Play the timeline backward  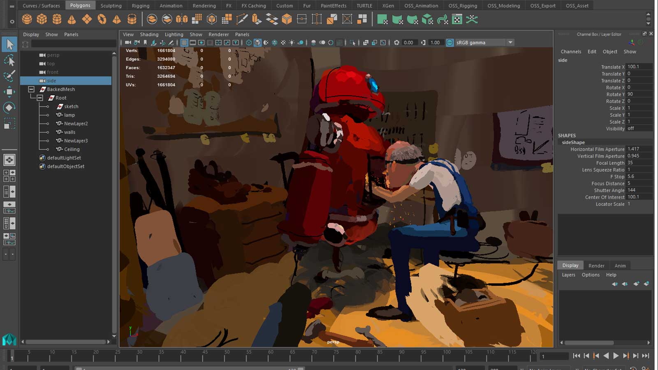coord(606,356)
